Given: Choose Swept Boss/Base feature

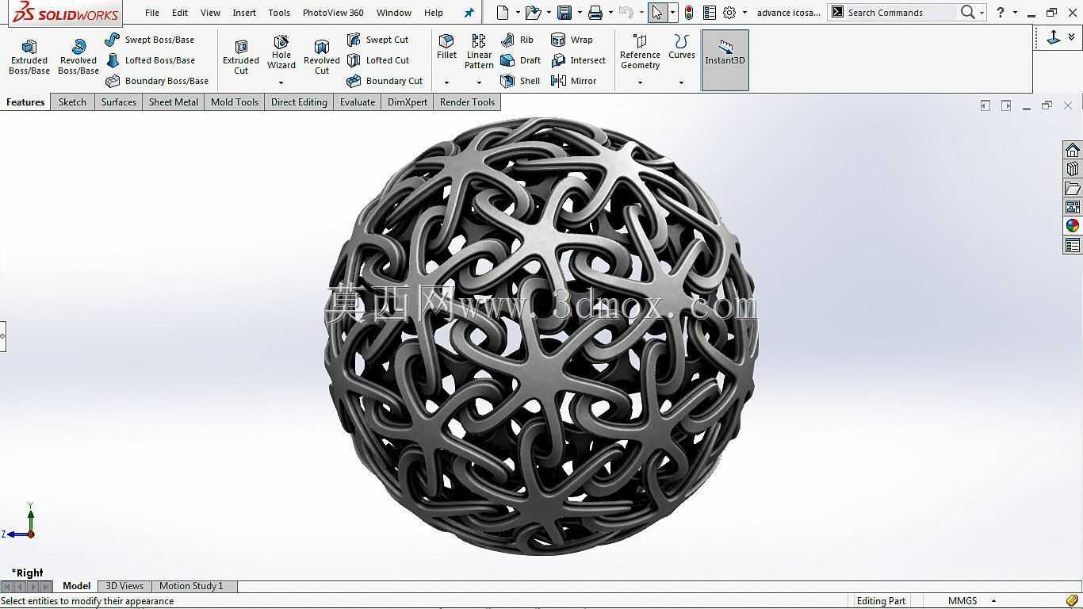Looking at the screenshot, I should click(x=149, y=40).
